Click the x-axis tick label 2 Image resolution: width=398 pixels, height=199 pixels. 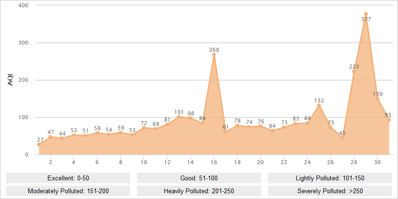(50, 162)
